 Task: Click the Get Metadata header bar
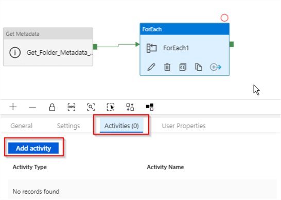click(x=48, y=34)
